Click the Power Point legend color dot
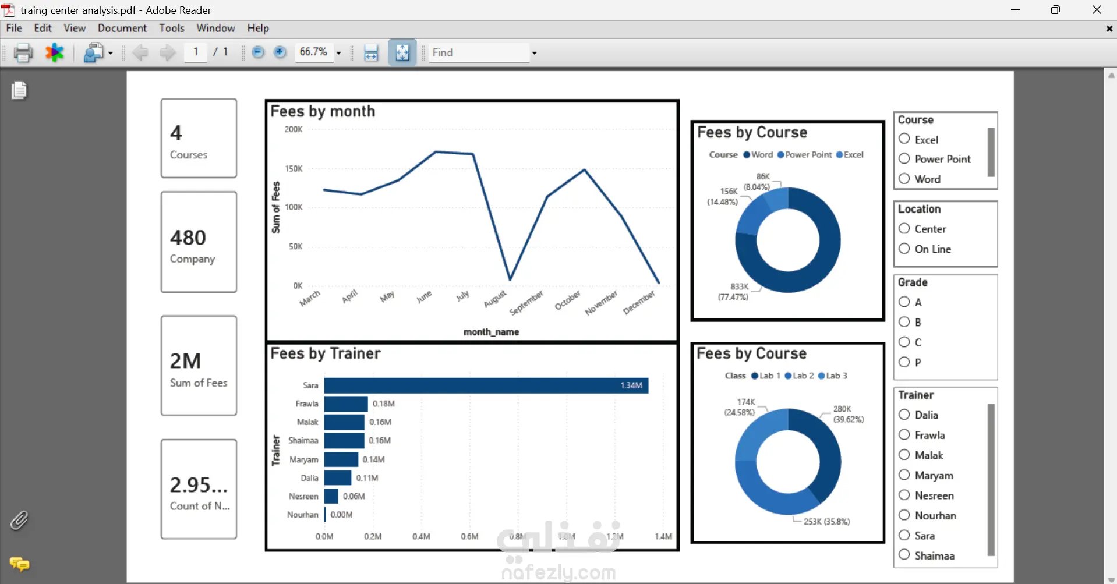 tap(780, 155)
